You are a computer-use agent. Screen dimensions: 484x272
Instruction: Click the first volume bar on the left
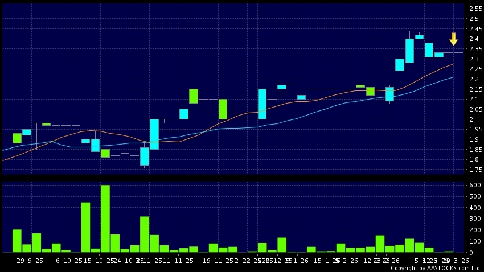tap(17, 240)
